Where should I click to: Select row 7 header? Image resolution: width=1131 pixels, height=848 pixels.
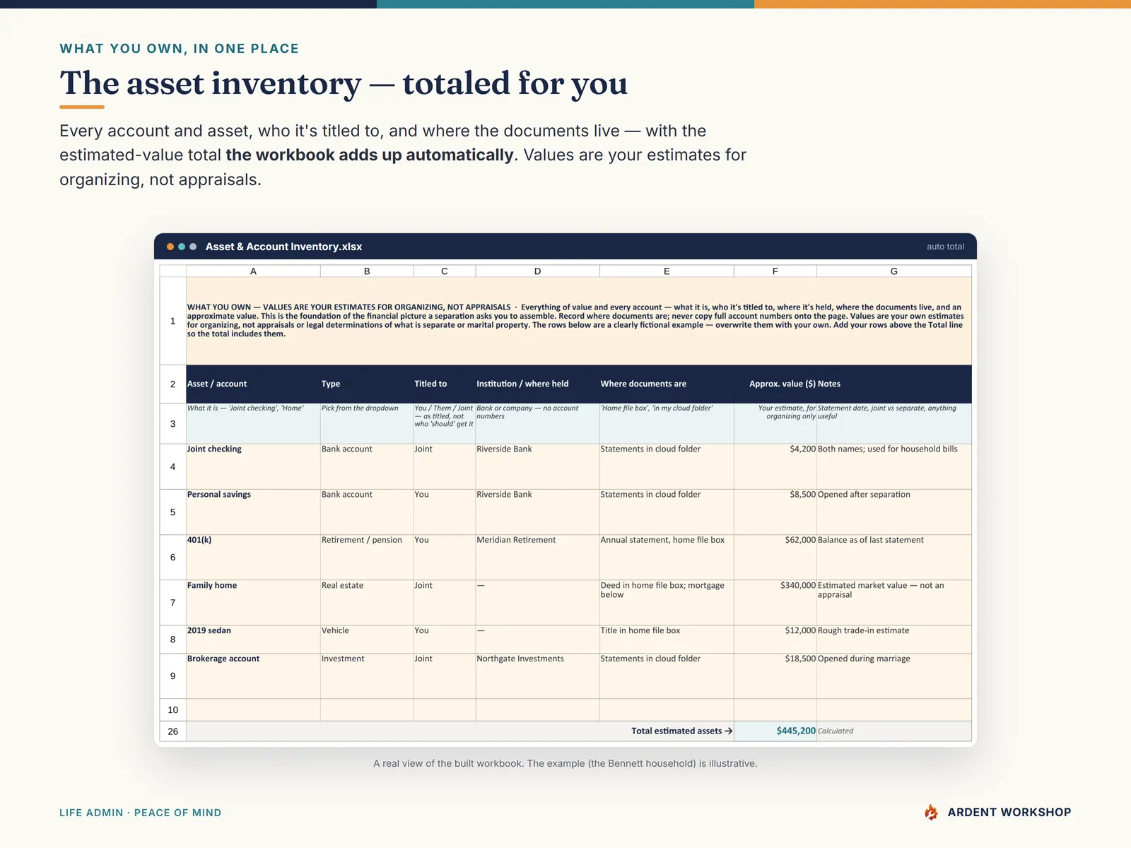tap(172, 603)
